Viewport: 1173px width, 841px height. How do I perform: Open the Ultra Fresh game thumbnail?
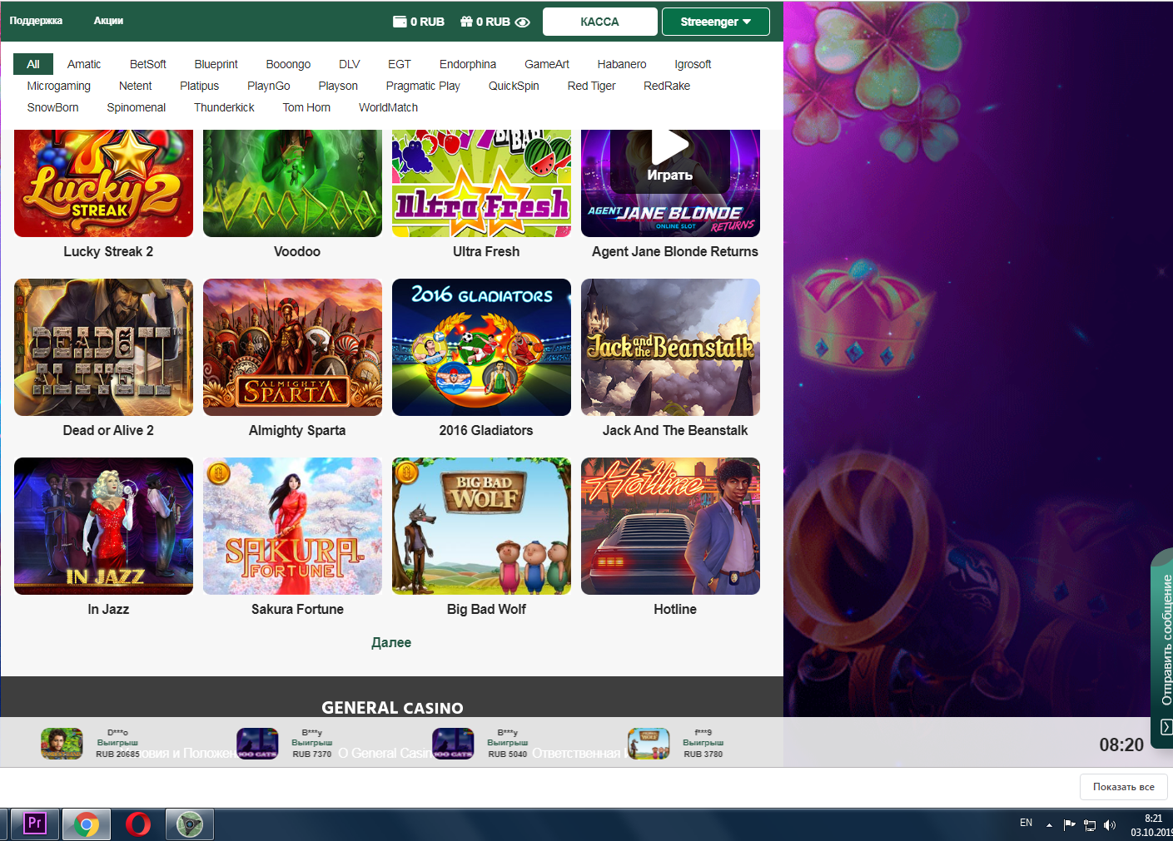tap(481, 183)
